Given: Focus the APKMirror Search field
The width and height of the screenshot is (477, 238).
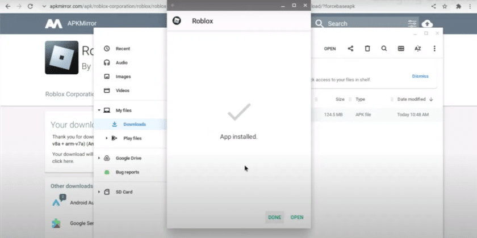Looking at the screenshot, I should tap(365, 24).
